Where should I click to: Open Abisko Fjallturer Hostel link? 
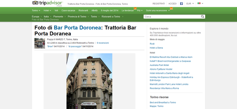coord(161,69)
